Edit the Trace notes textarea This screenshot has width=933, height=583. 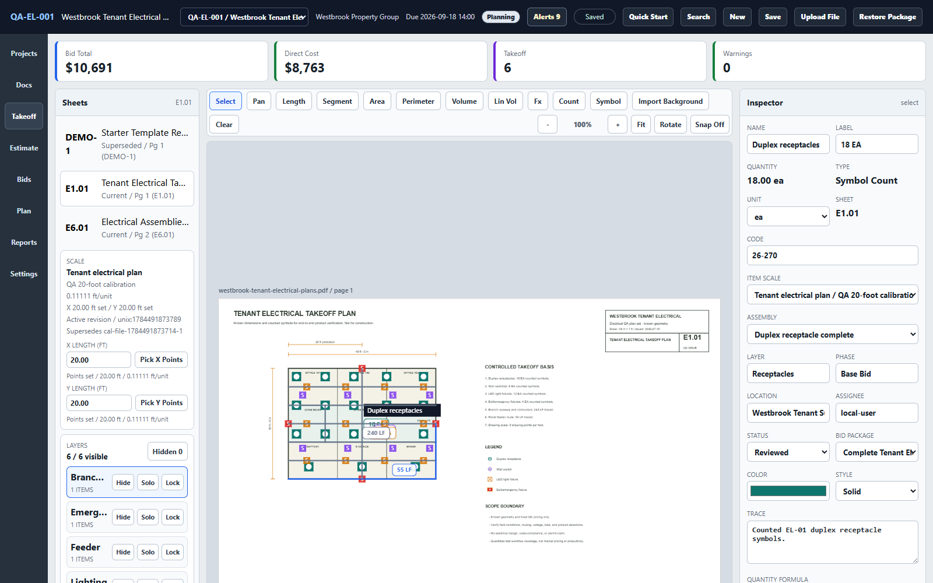[832, 542]
